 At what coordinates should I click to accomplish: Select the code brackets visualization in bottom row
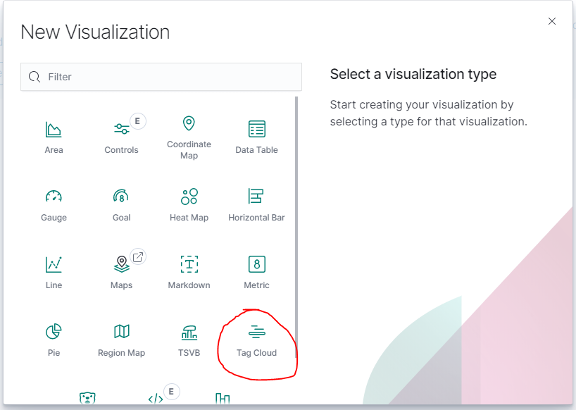(x=156, y=399)
